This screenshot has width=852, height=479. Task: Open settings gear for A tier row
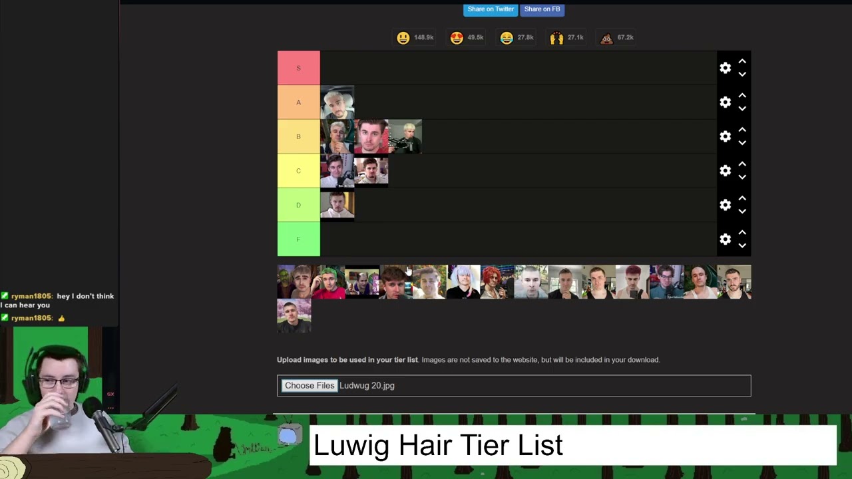point(725,102)
